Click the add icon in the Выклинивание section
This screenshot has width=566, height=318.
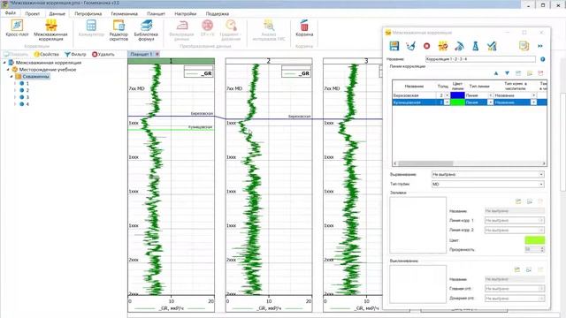517,269
